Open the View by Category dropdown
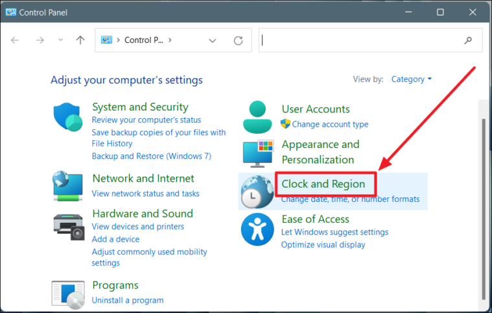 [412, 79]
